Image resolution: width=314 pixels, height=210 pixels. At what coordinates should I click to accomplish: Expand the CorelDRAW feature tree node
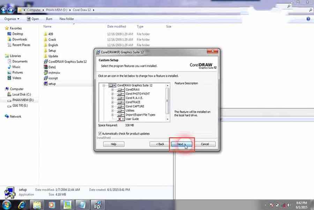(112, 90)
